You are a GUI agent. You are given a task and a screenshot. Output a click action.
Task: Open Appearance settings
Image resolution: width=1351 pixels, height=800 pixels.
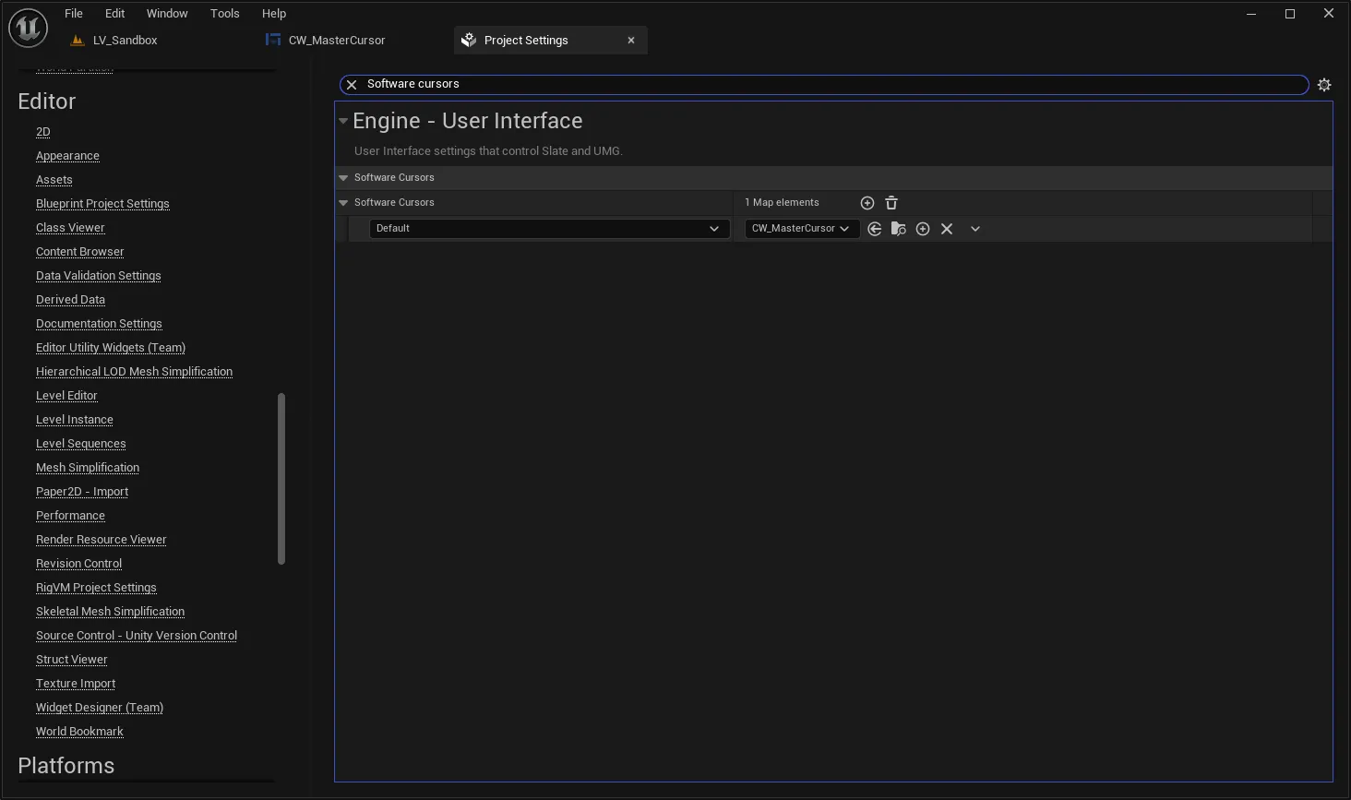coord(67,156)
